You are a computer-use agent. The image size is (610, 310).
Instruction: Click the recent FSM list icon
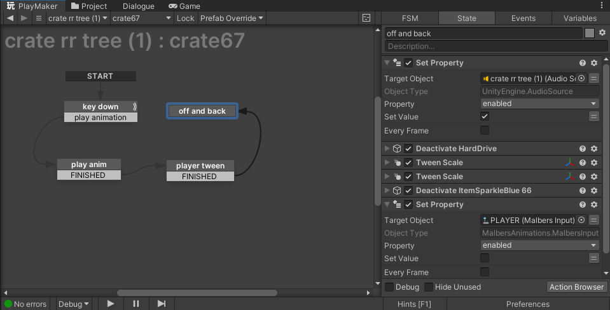point(38,18)
